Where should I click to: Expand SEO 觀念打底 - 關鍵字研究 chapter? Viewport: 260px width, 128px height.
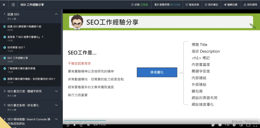[56, 91]
